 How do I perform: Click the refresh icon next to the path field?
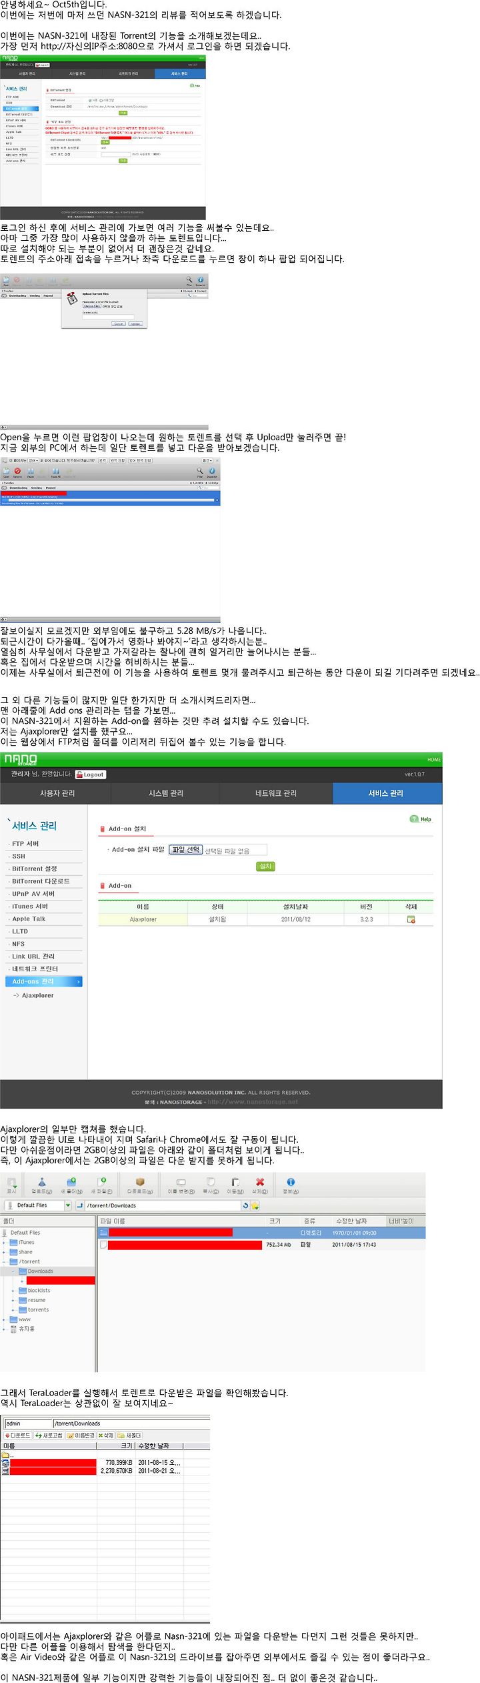(245, 1205)
